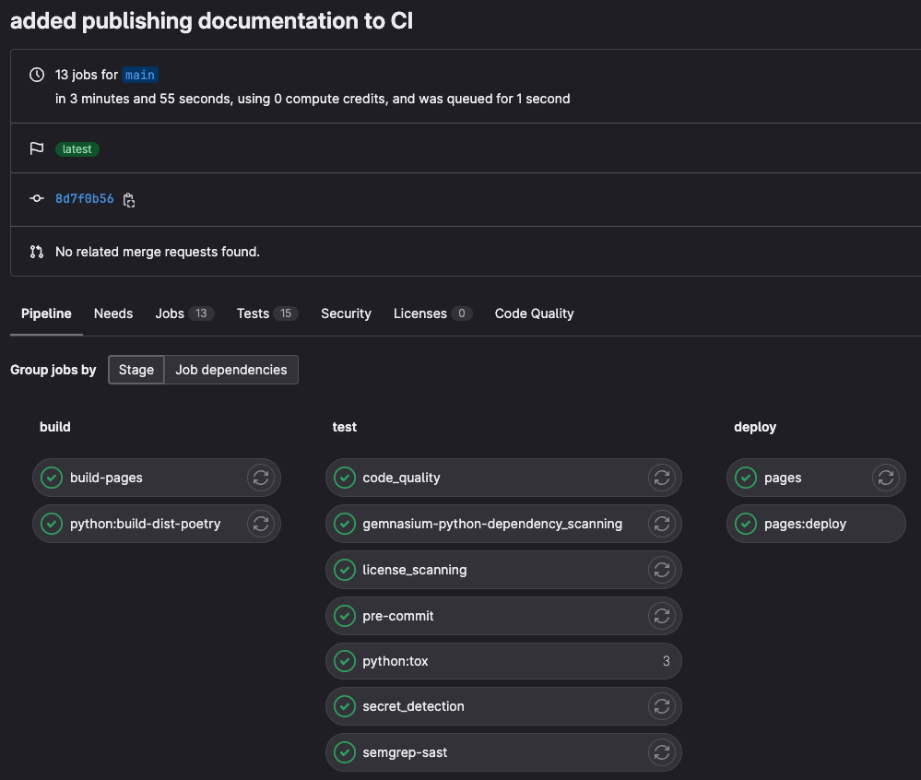Retry the pages deploy job
This screenshot has height=780, width=921.
point(886,478)
